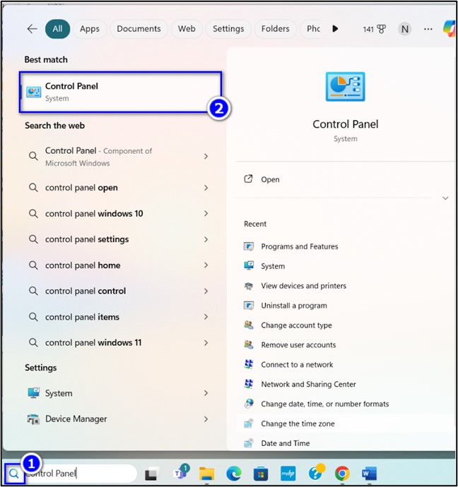Open View devices and printers
Image resolution: width=458 pixels, height=487 pixels.
tap(295, 286)
